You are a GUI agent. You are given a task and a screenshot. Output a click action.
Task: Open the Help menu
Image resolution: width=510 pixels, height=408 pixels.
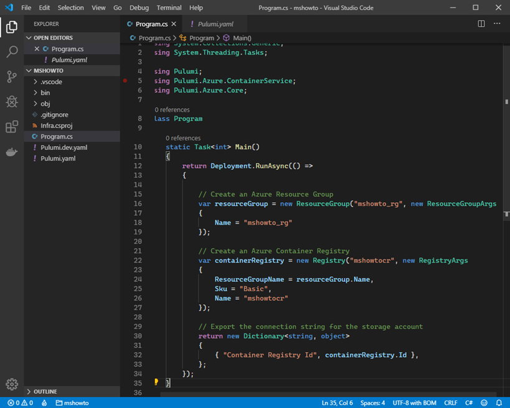point(196,7)
